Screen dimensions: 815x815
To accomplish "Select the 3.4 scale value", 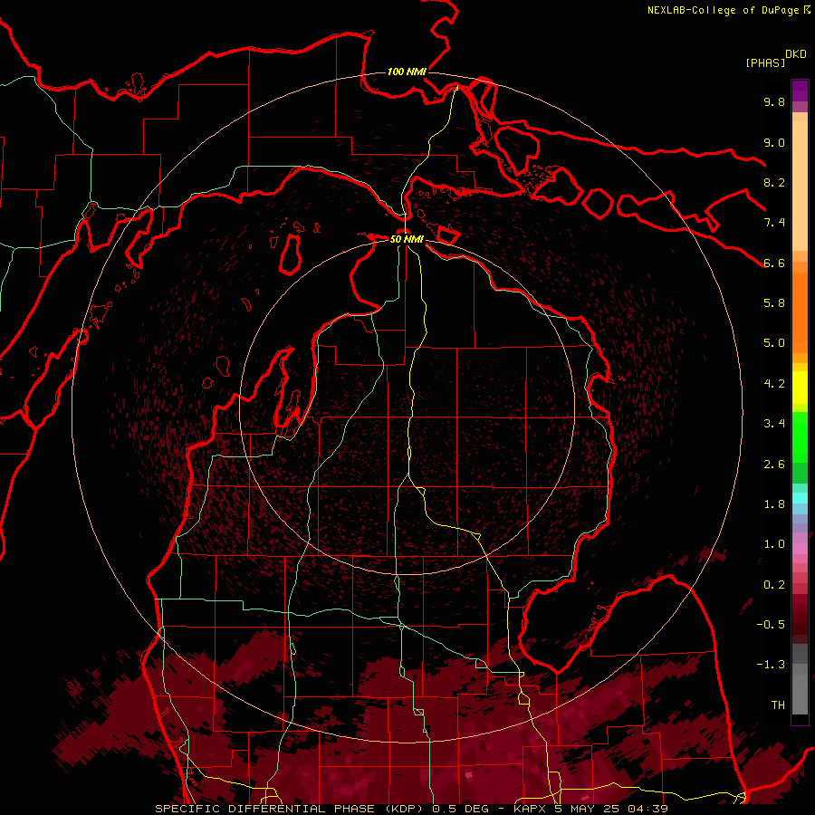I will tap(774, 423).
